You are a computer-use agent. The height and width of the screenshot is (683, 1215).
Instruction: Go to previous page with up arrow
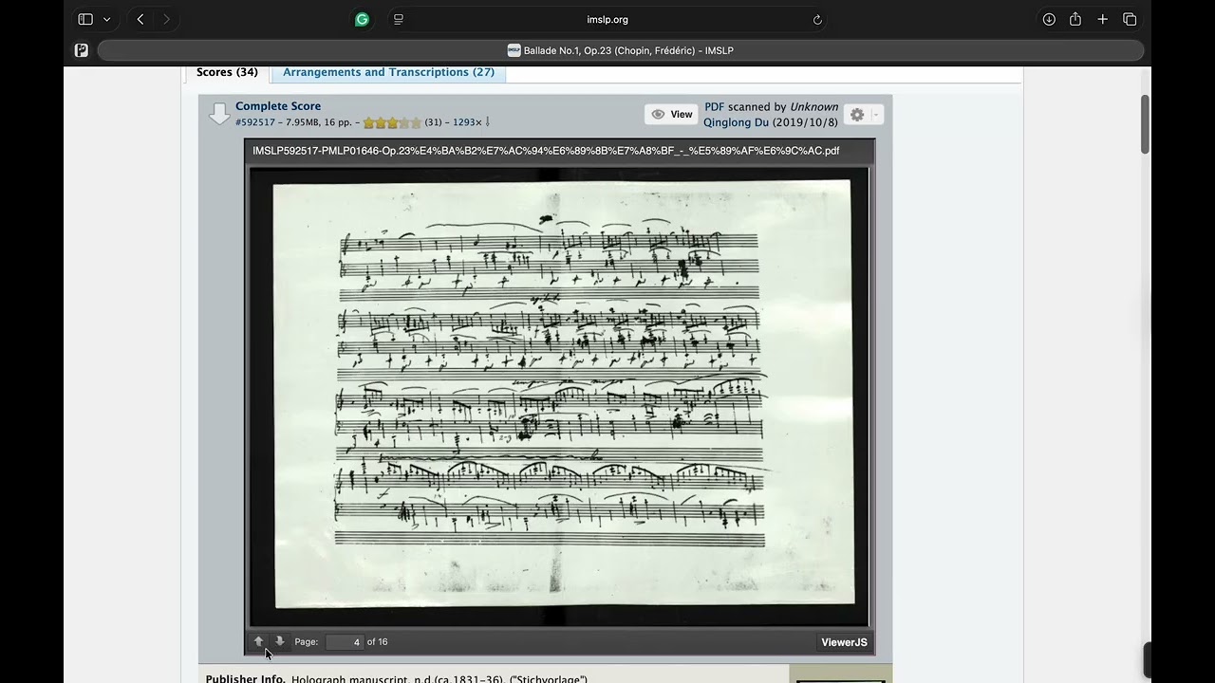click(258, 641)
